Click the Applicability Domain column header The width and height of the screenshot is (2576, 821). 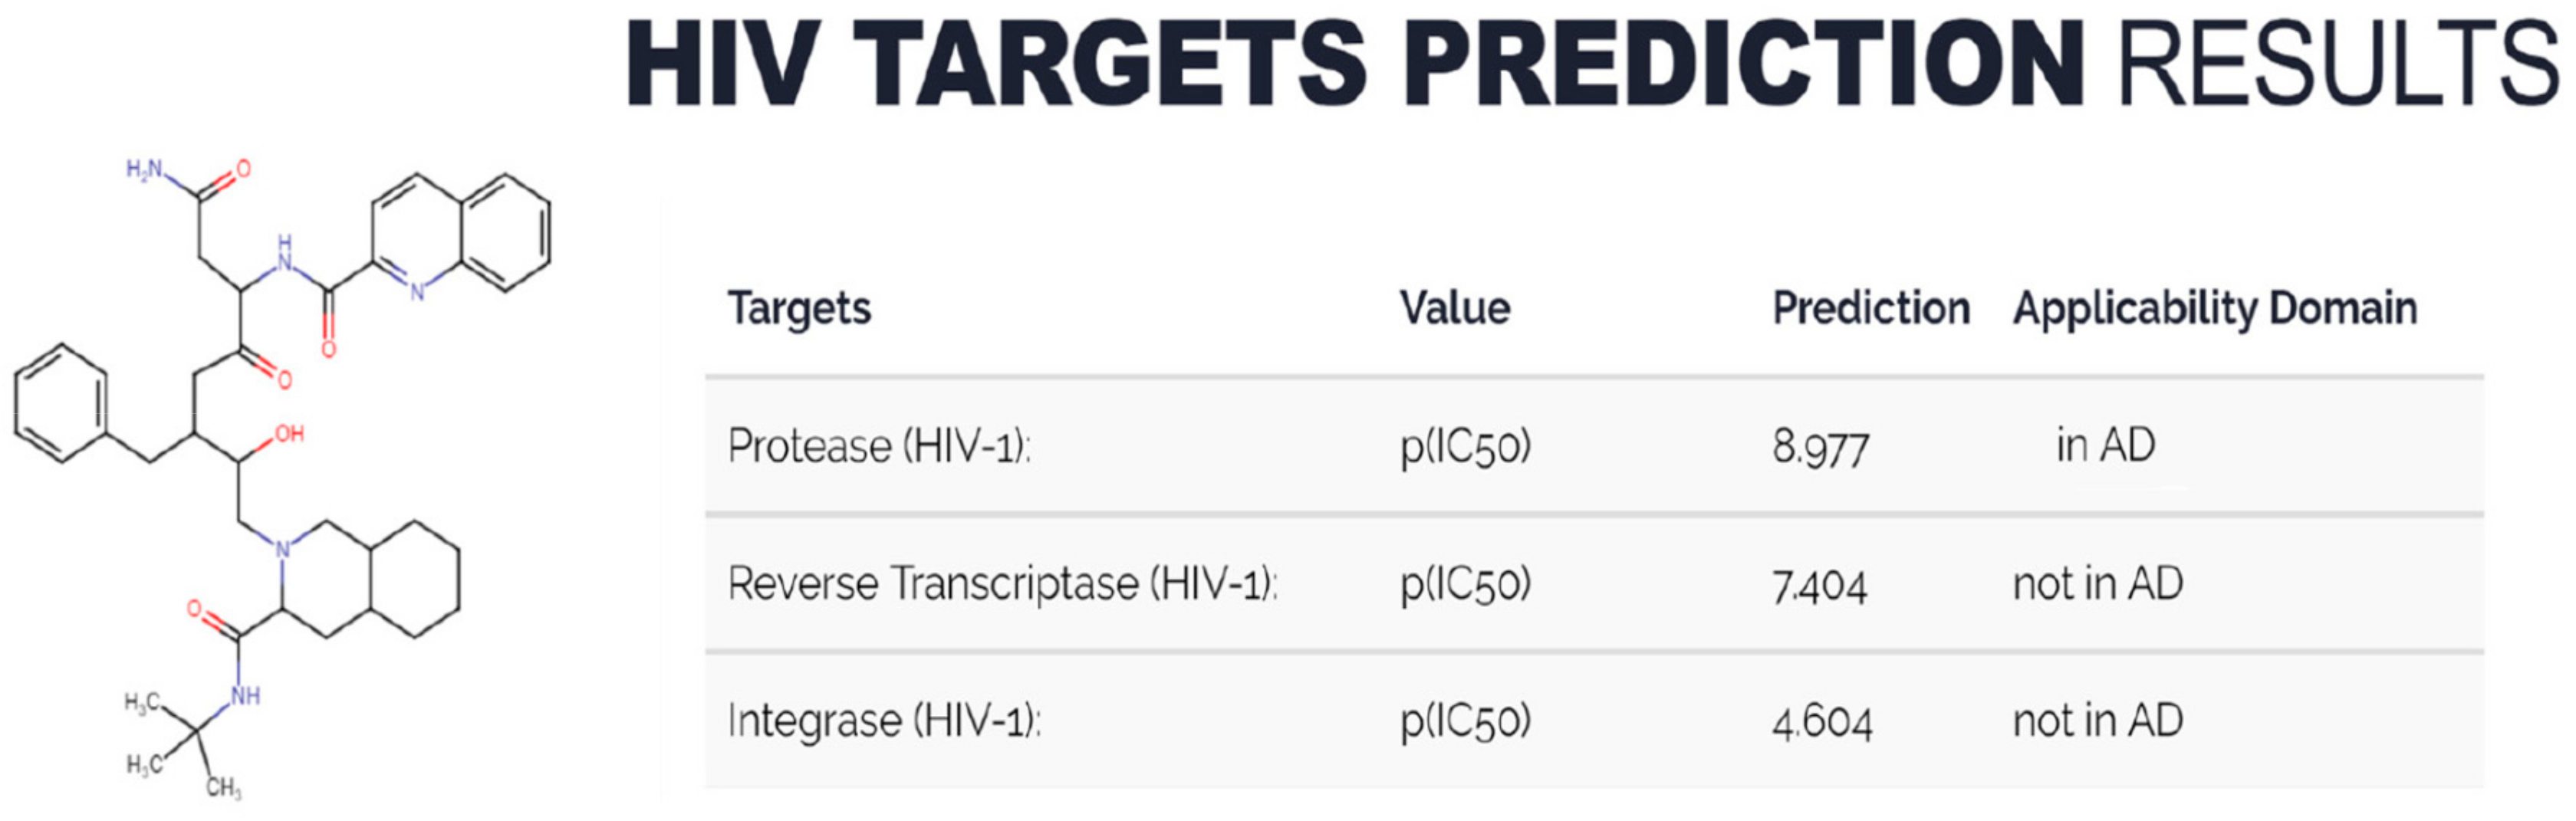point(2214,308)
